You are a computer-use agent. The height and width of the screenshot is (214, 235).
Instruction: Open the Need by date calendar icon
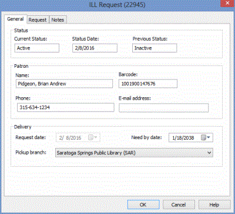203,138
